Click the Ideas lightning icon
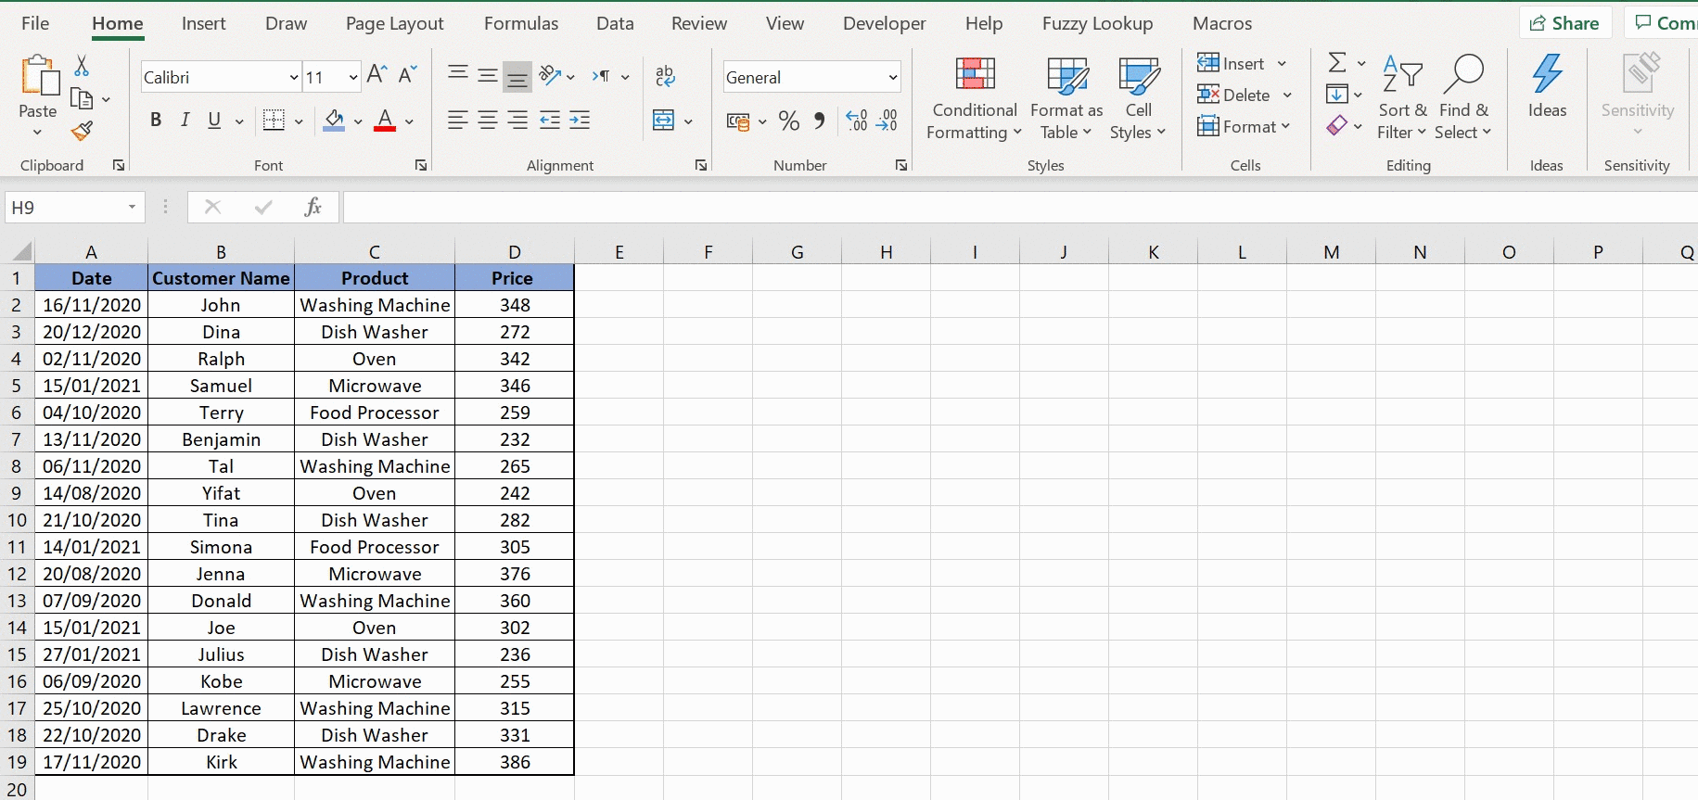 tap(1546, 86)
